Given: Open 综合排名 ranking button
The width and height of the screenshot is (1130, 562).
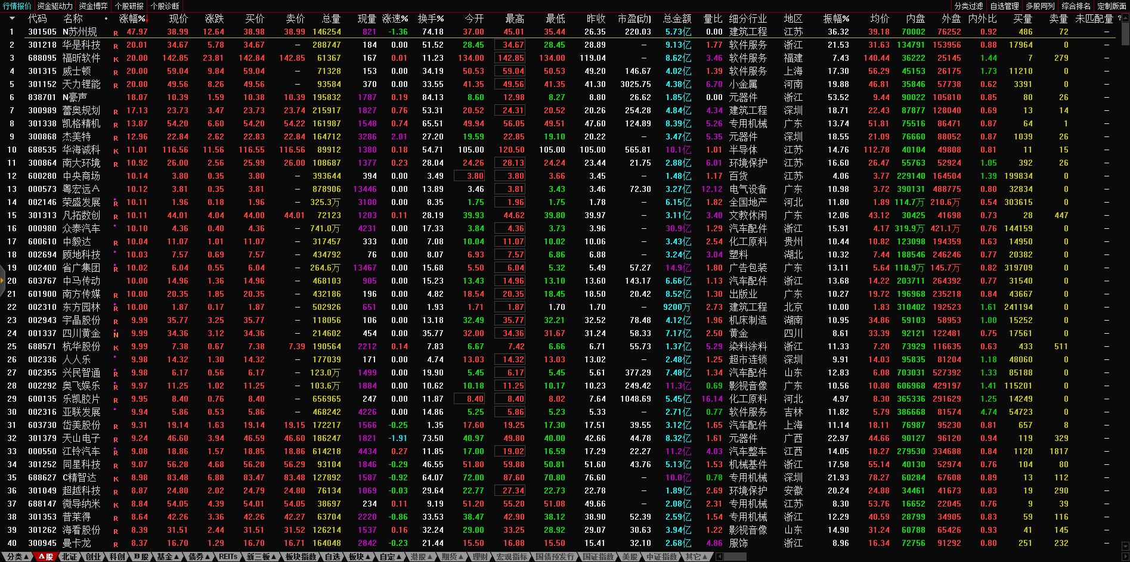Looking at the screenshot, I should pyautogui.click(x=1076, y=6).
